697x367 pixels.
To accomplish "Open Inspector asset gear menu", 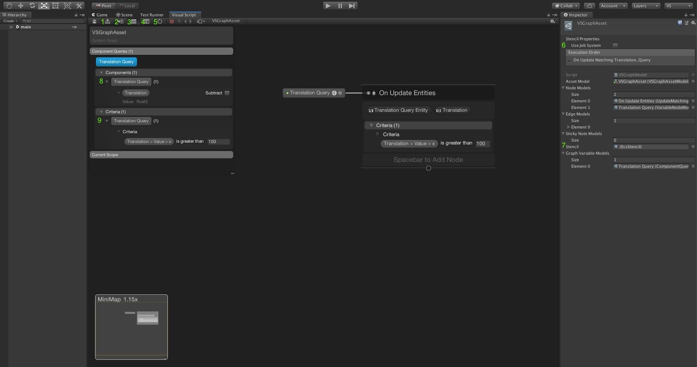I will (693, 23).
